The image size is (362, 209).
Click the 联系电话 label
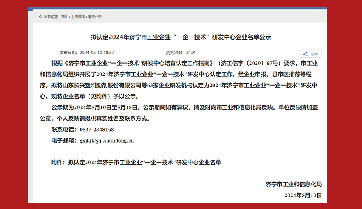click(63, 130)
